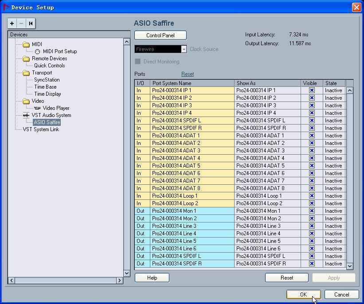Select Time Display in device tree
The image size is (364, 304).
pos(47,94)
